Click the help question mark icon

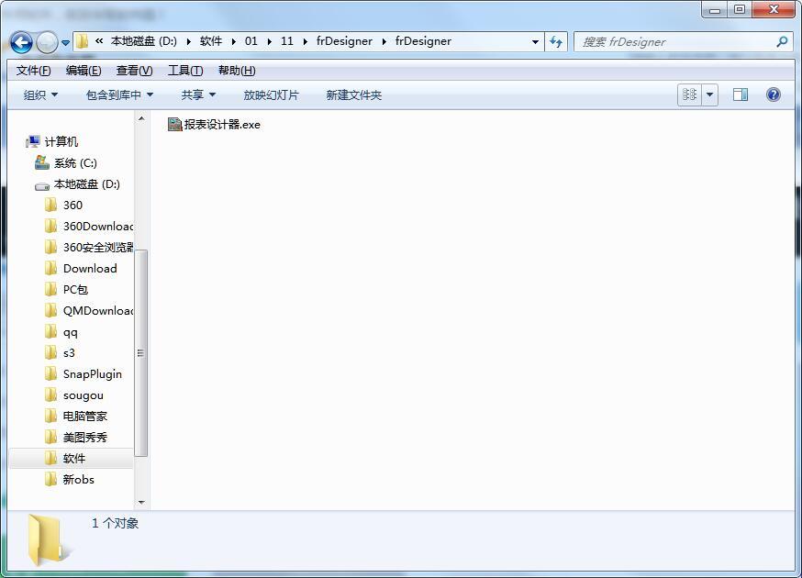(x=774, y=94)
